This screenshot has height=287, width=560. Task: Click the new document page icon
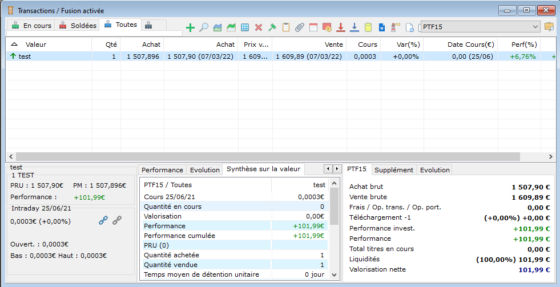410,27
